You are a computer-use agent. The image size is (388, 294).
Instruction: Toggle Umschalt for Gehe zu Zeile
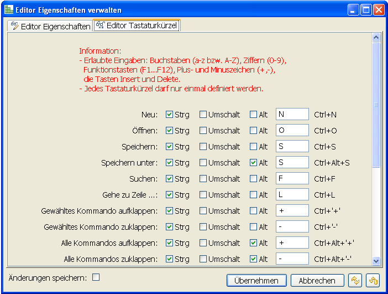pyautogui.click(x=203, y=195)
